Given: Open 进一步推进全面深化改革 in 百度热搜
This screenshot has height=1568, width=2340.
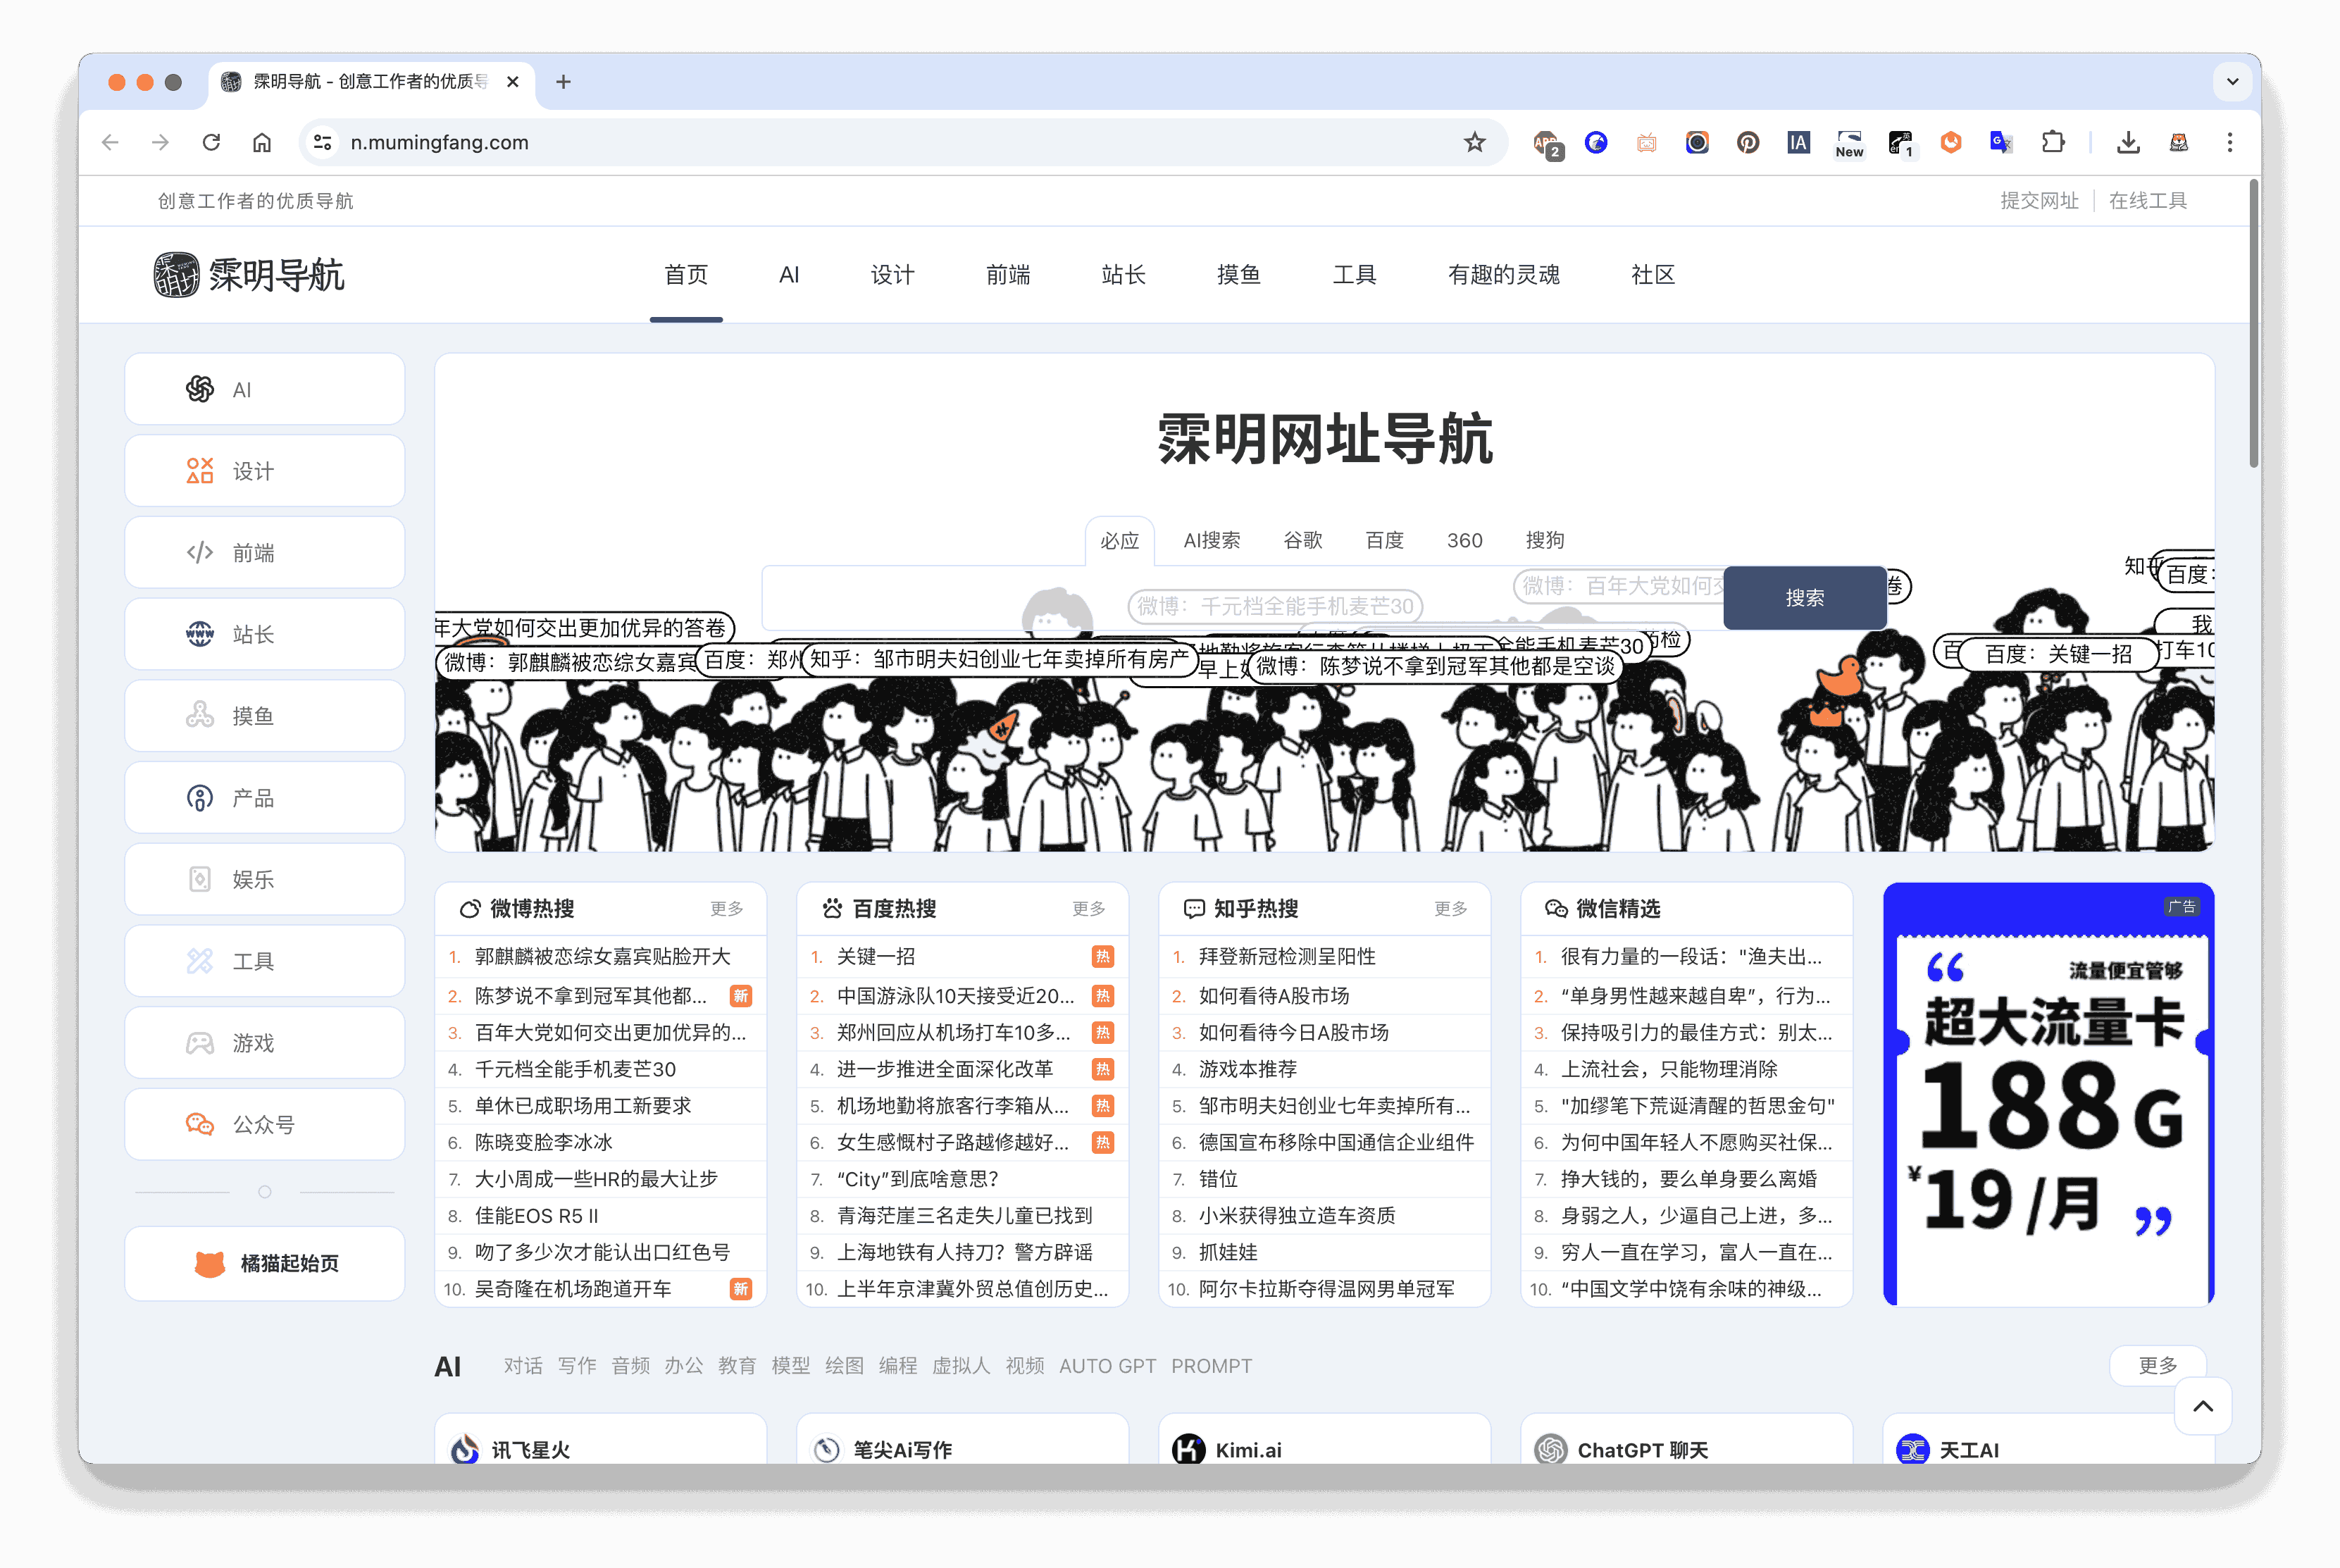Looking at the screenshot, I should 945,1070.
